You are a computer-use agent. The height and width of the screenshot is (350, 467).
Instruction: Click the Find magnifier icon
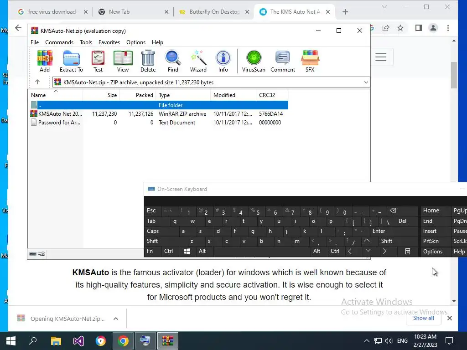[173, 61]
